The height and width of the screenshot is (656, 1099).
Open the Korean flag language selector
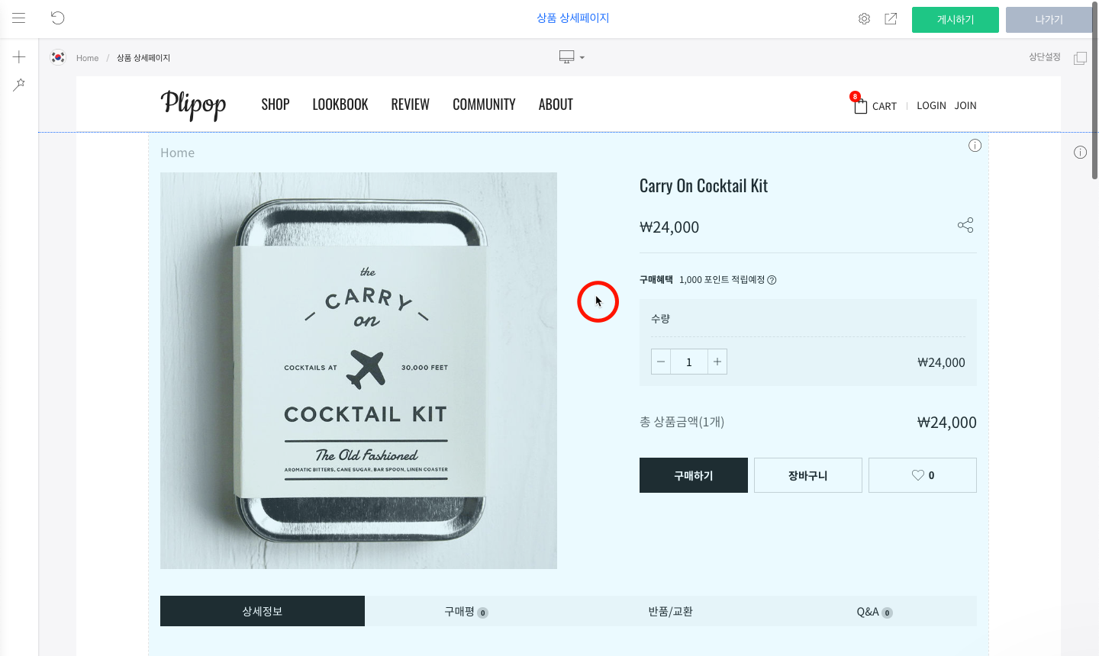point(58,57)
